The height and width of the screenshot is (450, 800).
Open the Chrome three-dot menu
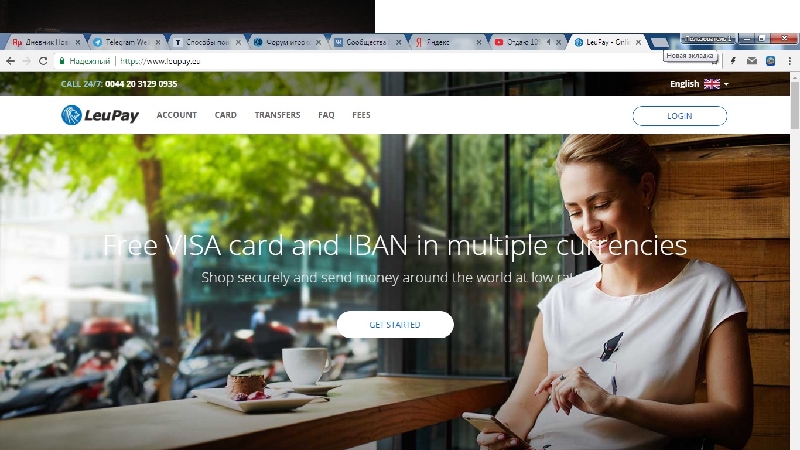click(789, 60)
